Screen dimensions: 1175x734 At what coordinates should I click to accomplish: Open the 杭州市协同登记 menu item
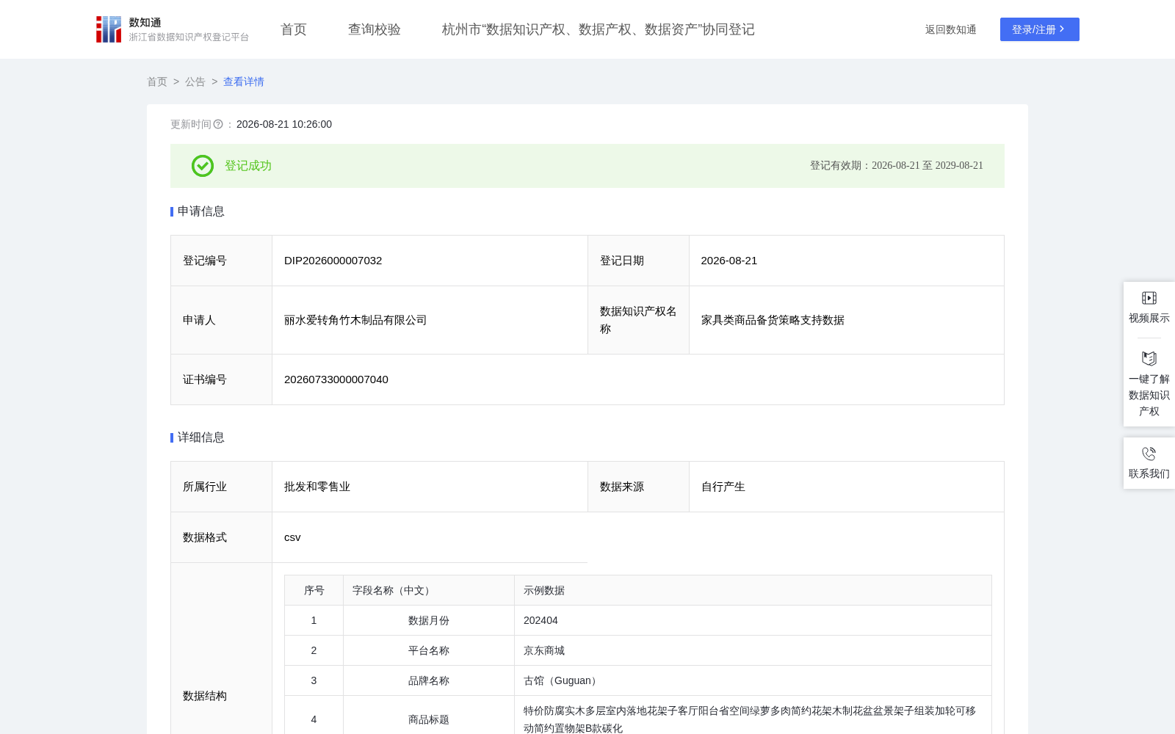click(x=599, y=29)
